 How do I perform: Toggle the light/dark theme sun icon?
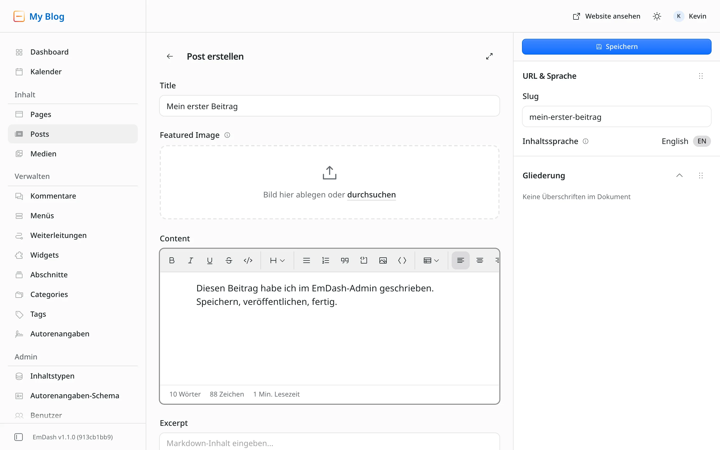[657, 16]
